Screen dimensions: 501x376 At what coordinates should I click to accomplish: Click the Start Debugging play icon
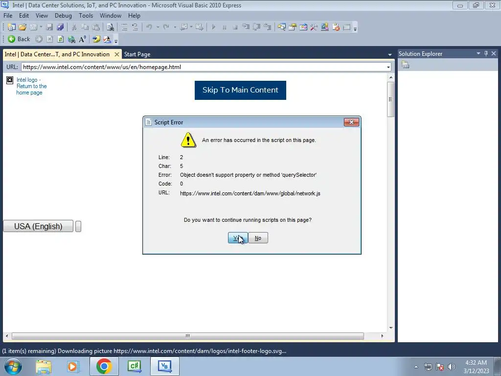pos(213,27)
